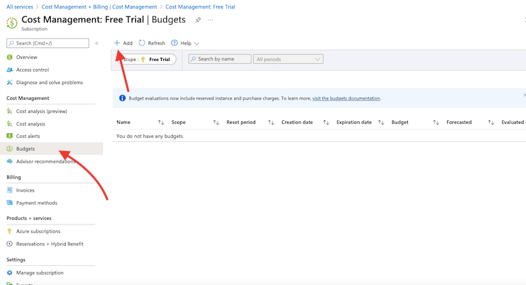Click the Scope: Free Trial pill button
526x285 pixels.
tap(146, 59)
